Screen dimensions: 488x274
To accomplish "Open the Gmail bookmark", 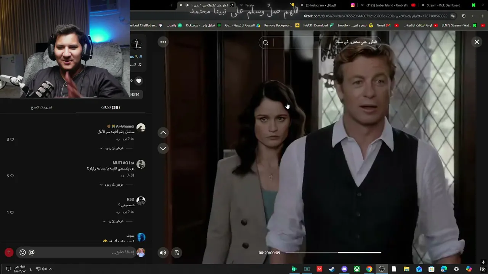I will point(383,25).
